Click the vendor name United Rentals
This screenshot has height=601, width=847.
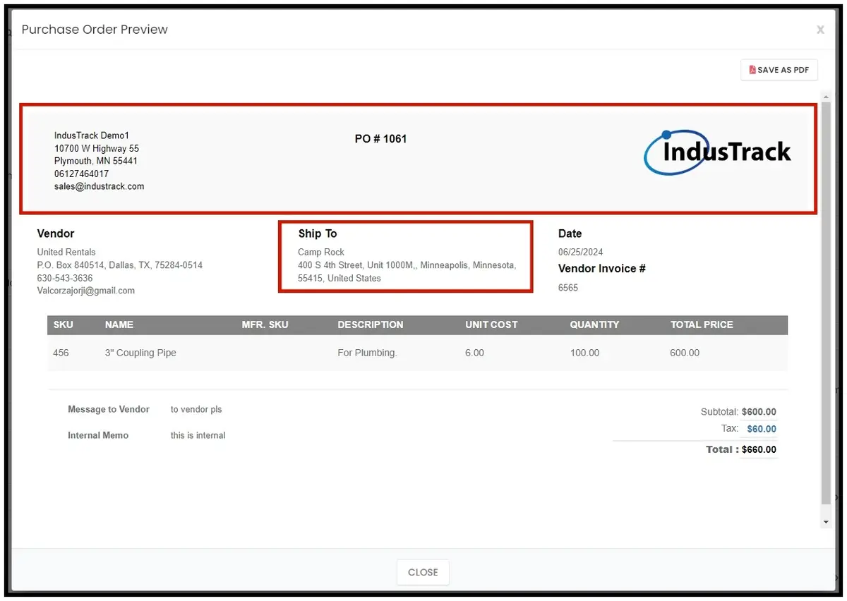[66, 252]
